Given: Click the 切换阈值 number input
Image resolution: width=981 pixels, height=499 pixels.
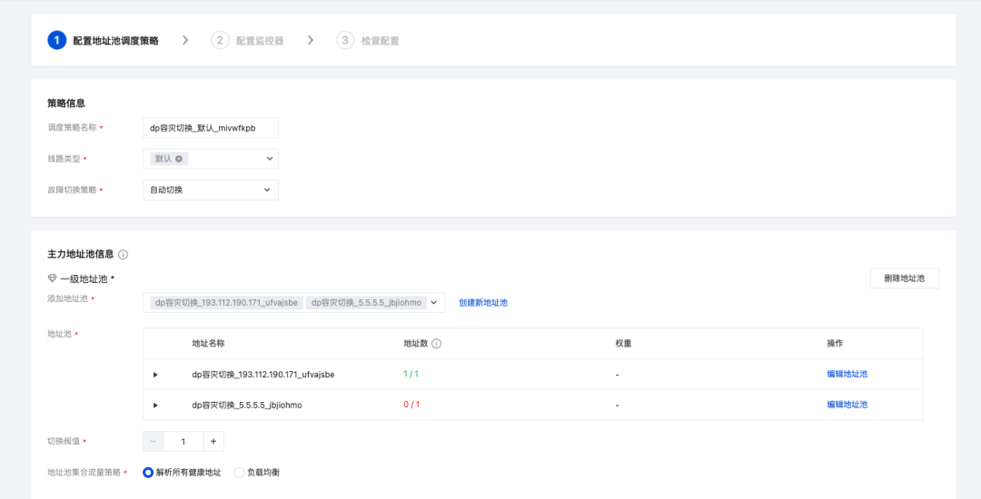Looking at the screenshot, I should tap(183, 442).
